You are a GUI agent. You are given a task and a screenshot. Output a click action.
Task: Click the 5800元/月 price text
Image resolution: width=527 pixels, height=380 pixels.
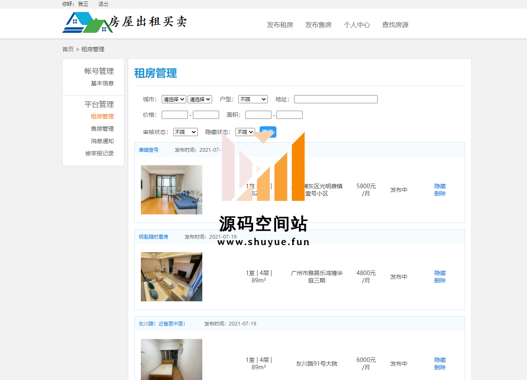[x=366, y=190]
